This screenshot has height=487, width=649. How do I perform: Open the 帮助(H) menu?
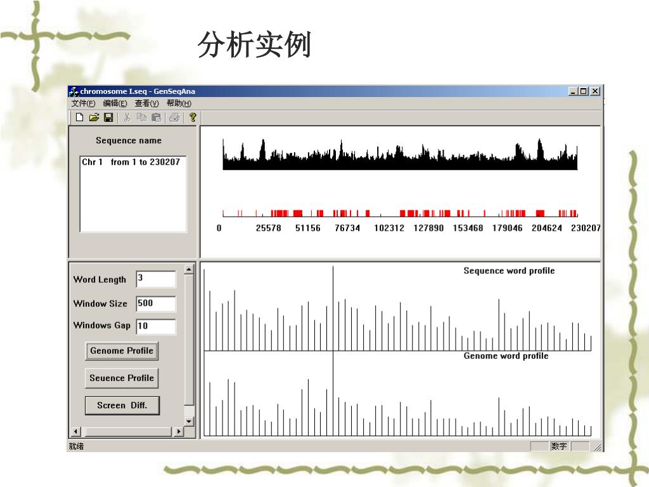point(179,103)
